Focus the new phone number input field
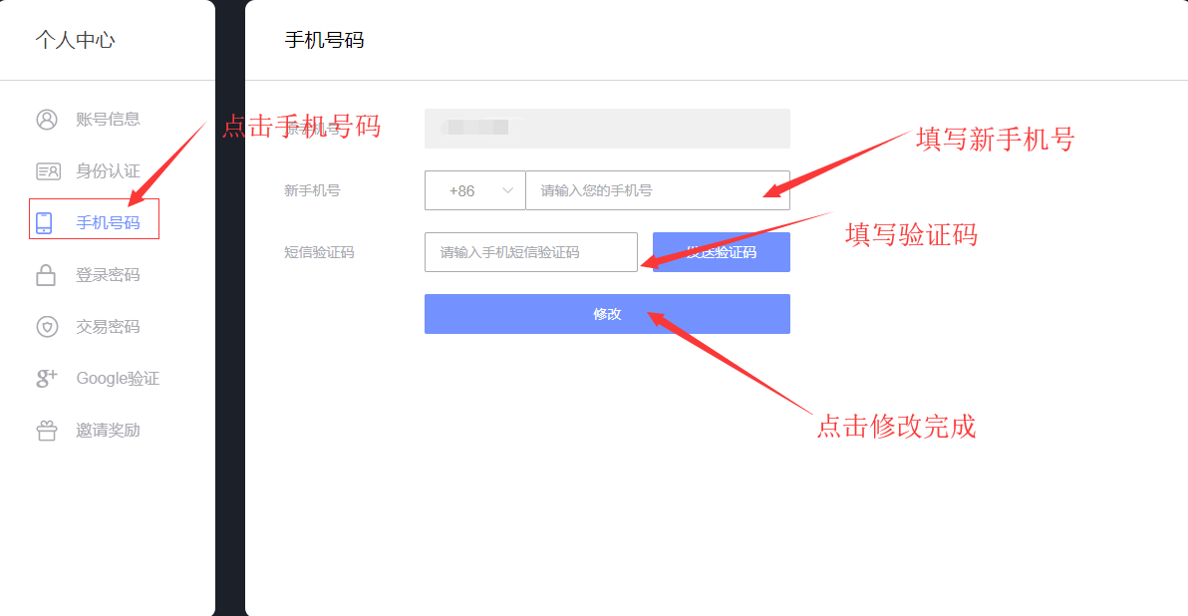This screenshot has height=616, width=1188. point(658,190)
